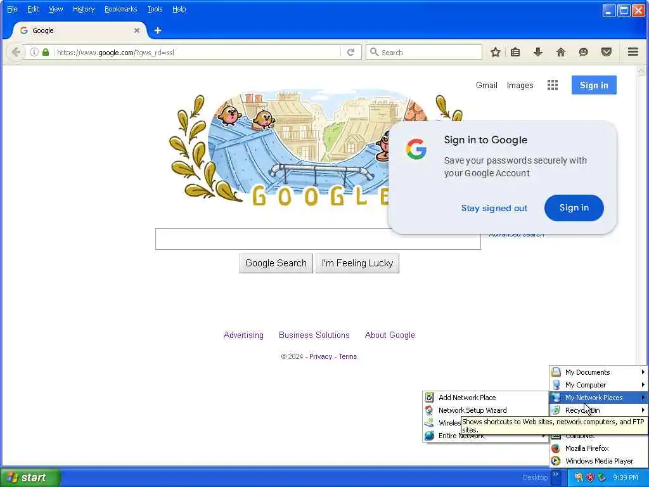The width and height of the screenshot is (649, 487).
Task: Open the Privacy link
Action: 320,356
